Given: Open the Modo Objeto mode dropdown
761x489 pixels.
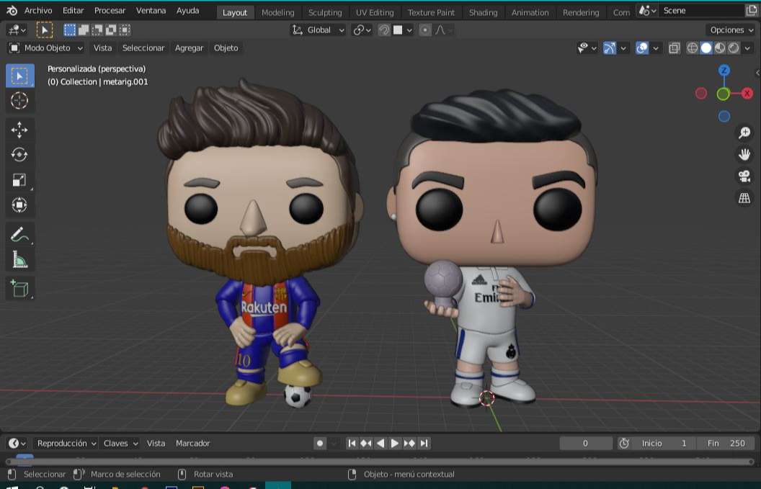Looking at the screenshot, I should [x=46, y=48].
